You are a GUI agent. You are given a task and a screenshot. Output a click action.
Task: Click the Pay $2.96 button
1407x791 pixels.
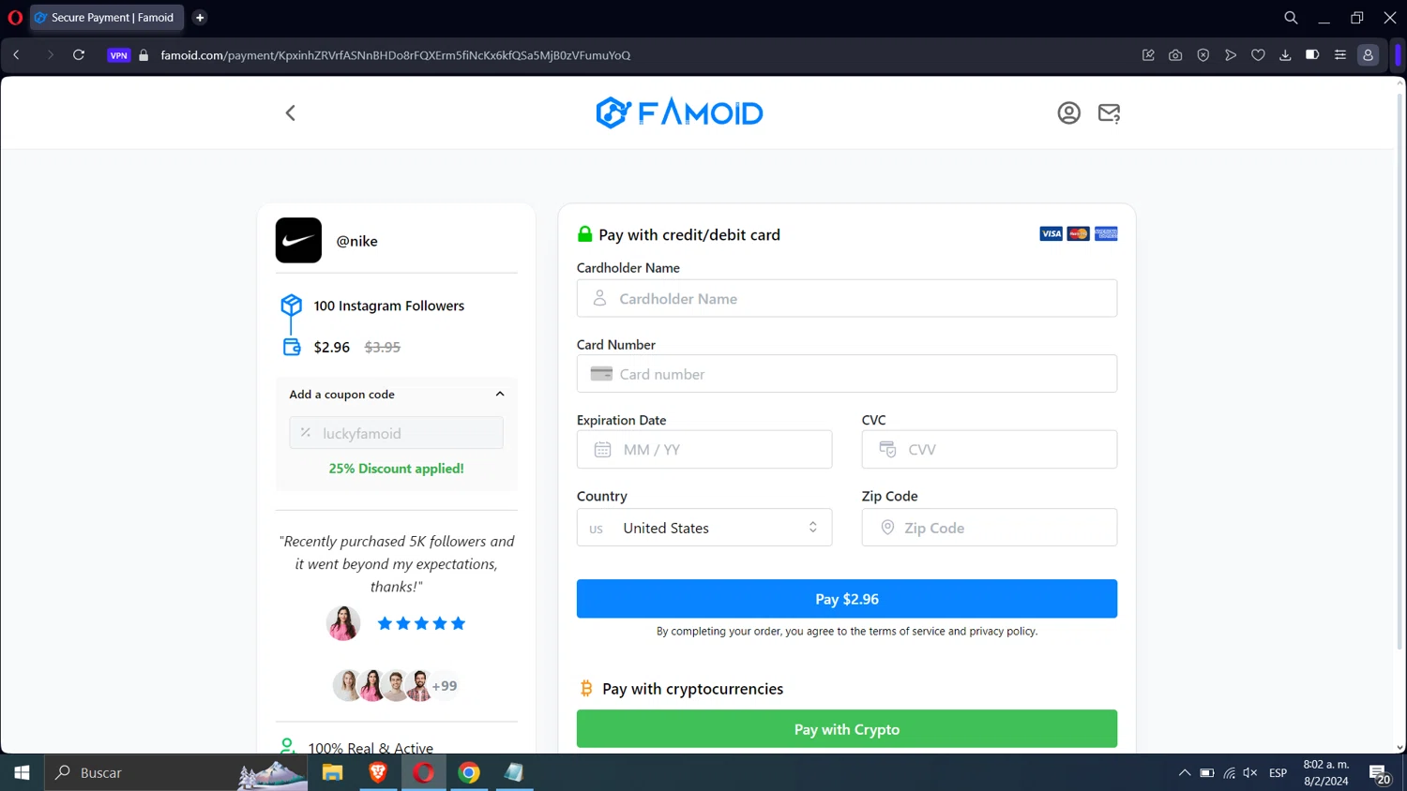click(847, 599)
